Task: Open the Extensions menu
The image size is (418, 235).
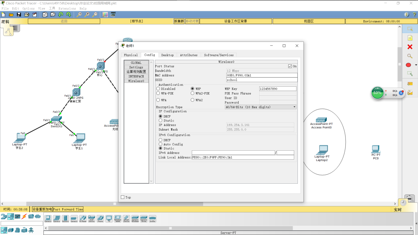Action: [67, 8]
